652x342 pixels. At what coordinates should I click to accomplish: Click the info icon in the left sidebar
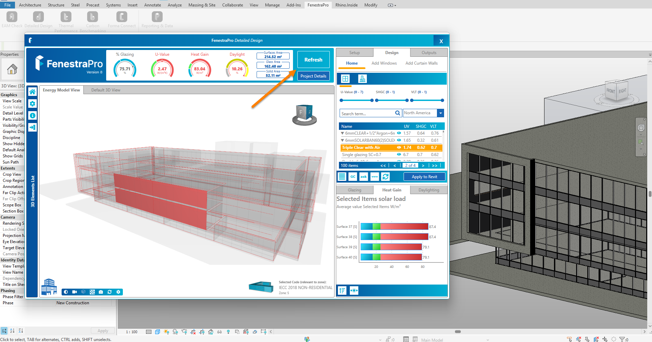click(x=32, y=116)
